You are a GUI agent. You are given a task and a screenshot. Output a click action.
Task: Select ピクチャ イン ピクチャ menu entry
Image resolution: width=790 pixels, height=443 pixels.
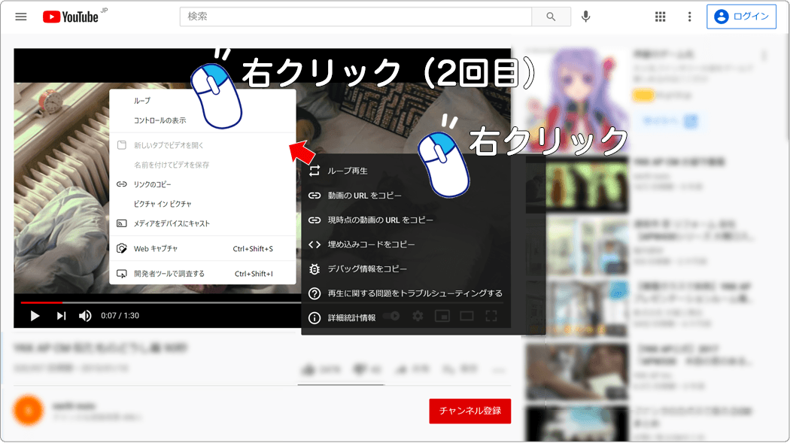tap(202, 204)
